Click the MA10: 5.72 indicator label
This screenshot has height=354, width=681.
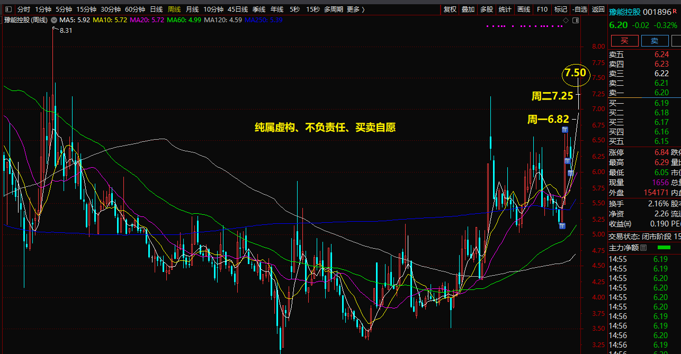(110, 20)
